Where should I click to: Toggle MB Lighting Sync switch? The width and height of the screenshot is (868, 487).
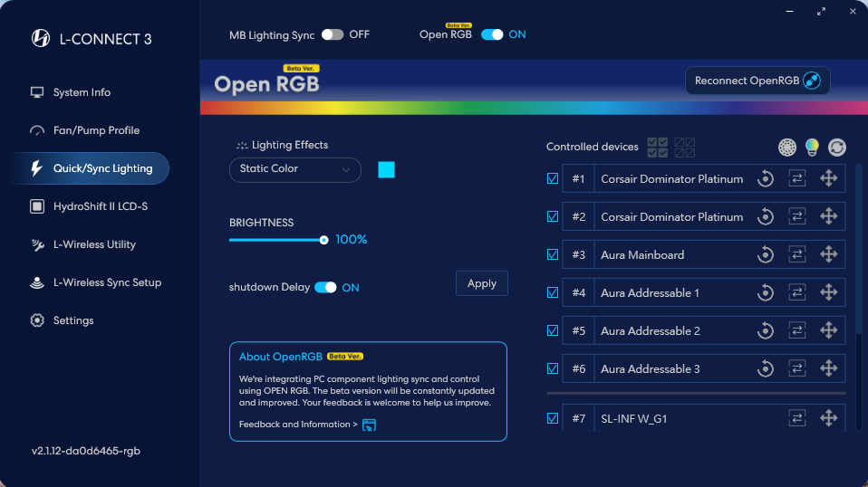[333, 34]
